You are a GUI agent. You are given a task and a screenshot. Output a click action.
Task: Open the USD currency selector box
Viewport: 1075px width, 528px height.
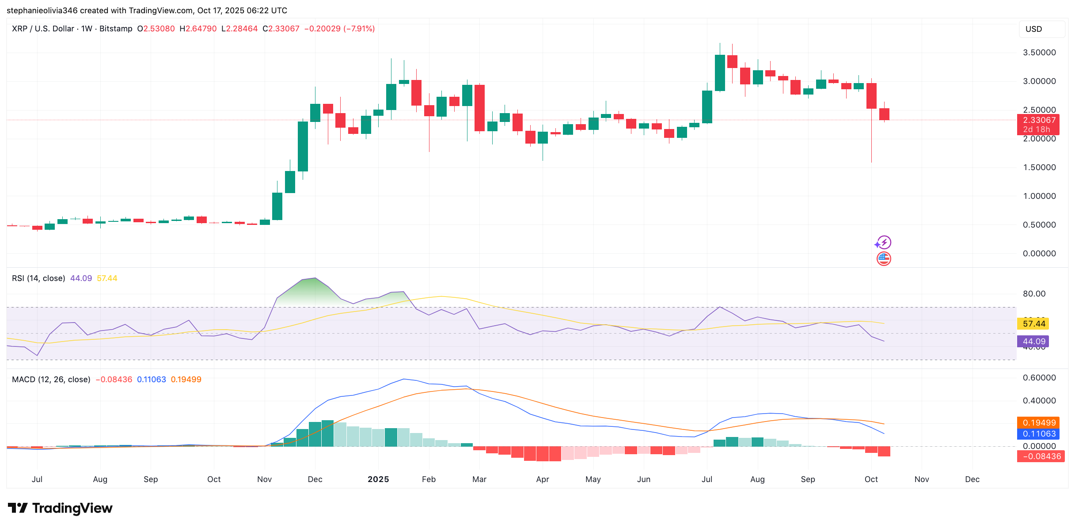pos(1041,29)
